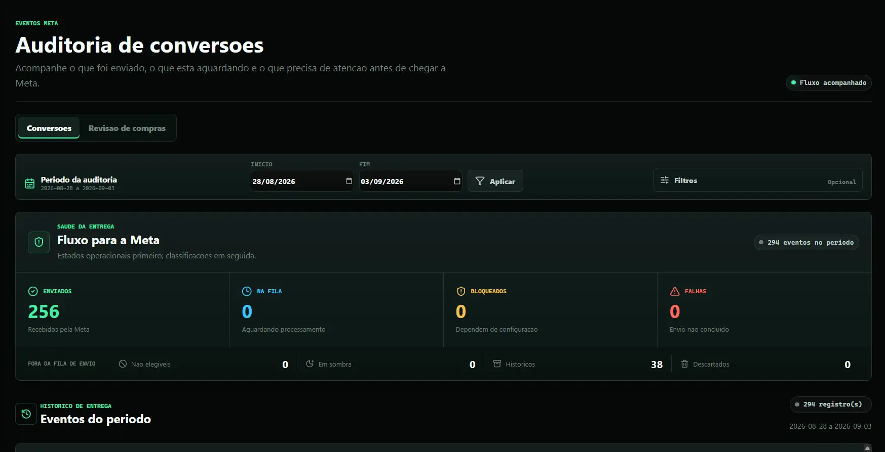Click the 2026-08-28 a 2026-09-03 range under Eventos
The height and width of the screenshot is (452, 885).
click(830, 426)
